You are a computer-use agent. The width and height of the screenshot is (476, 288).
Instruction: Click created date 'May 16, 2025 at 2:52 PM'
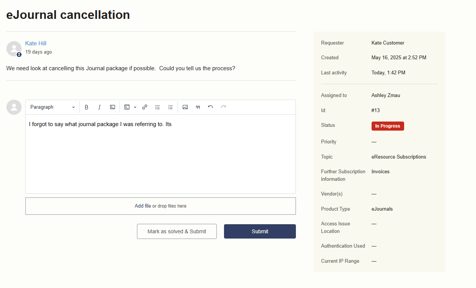point(399,58)
